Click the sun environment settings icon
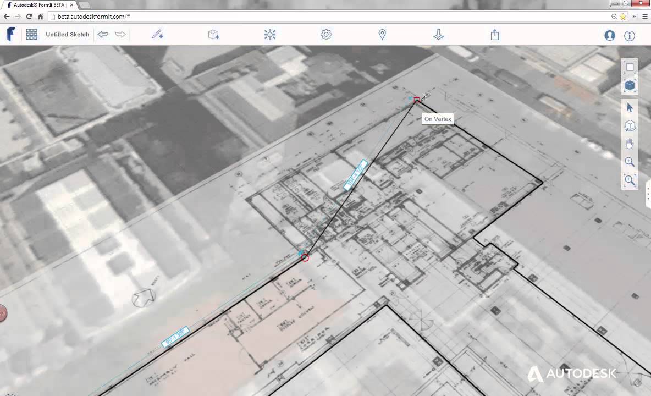The height and width of the screenshot is (396, 651). [x=270, y=35]
